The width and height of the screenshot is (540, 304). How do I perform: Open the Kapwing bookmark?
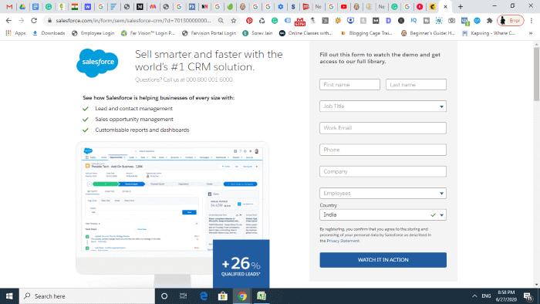point(488,33)
